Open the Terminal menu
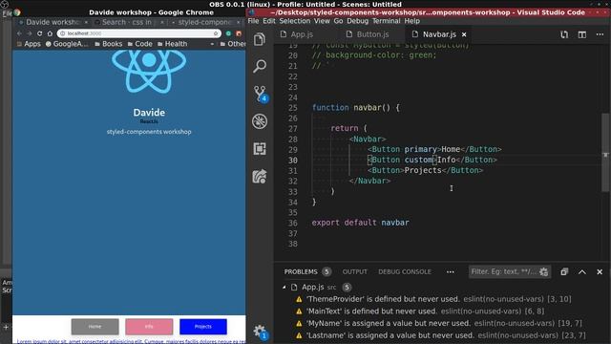The width and height of the screenshot is (611, 344). [x=386, y=21]
